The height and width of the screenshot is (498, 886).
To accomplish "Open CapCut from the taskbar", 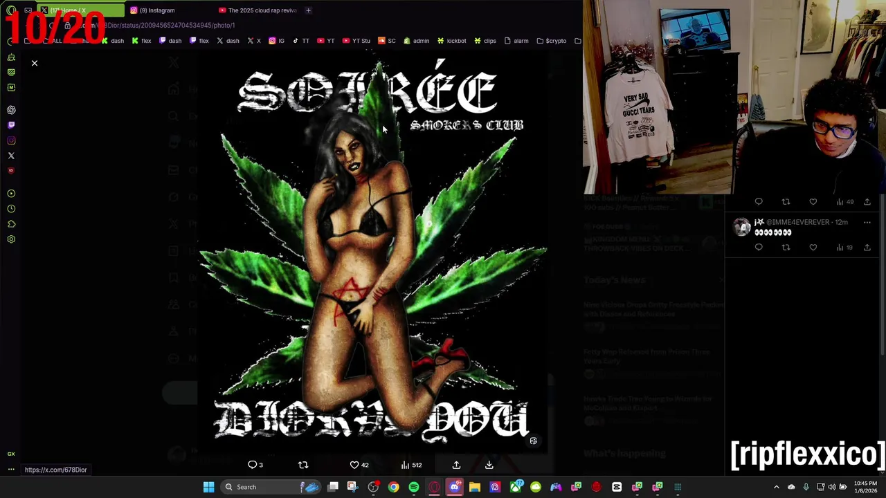I will click(617, 487).
